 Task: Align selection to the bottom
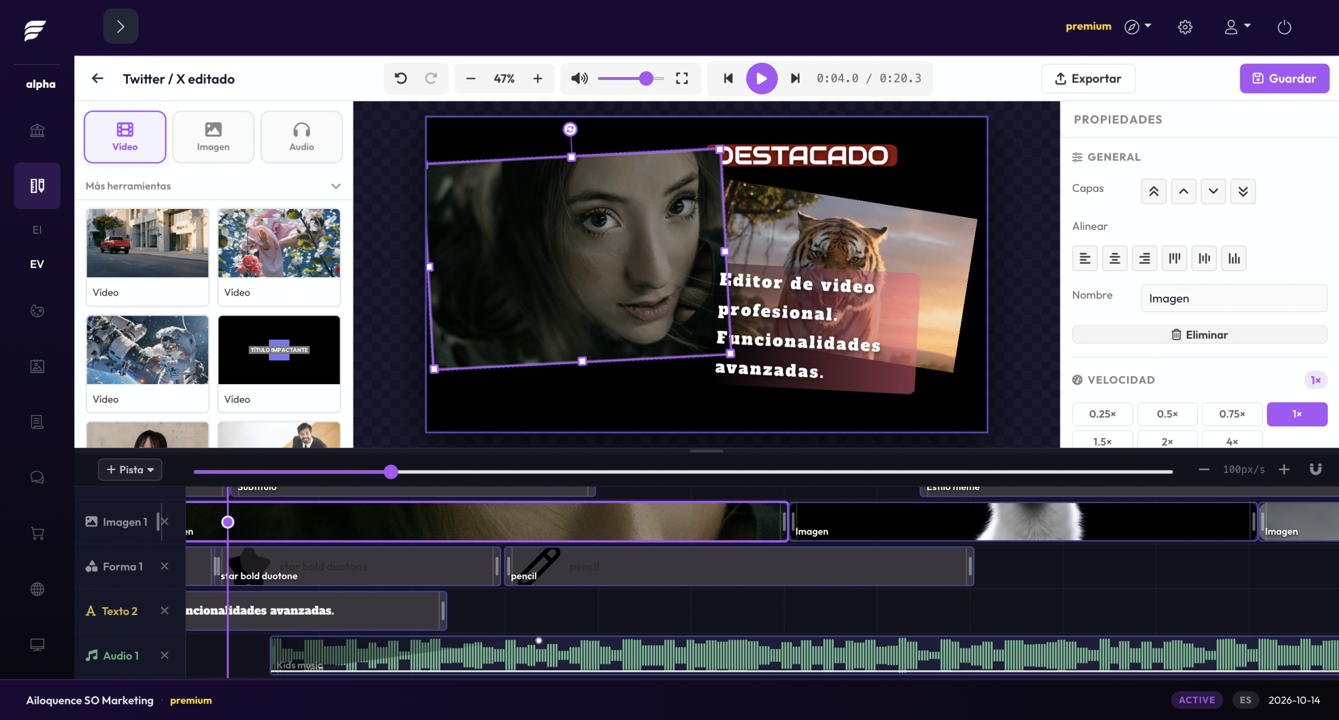point(1234,258)
